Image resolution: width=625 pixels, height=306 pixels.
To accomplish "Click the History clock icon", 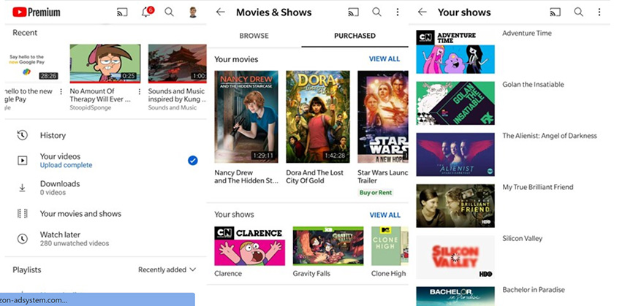I will point(23,135).
